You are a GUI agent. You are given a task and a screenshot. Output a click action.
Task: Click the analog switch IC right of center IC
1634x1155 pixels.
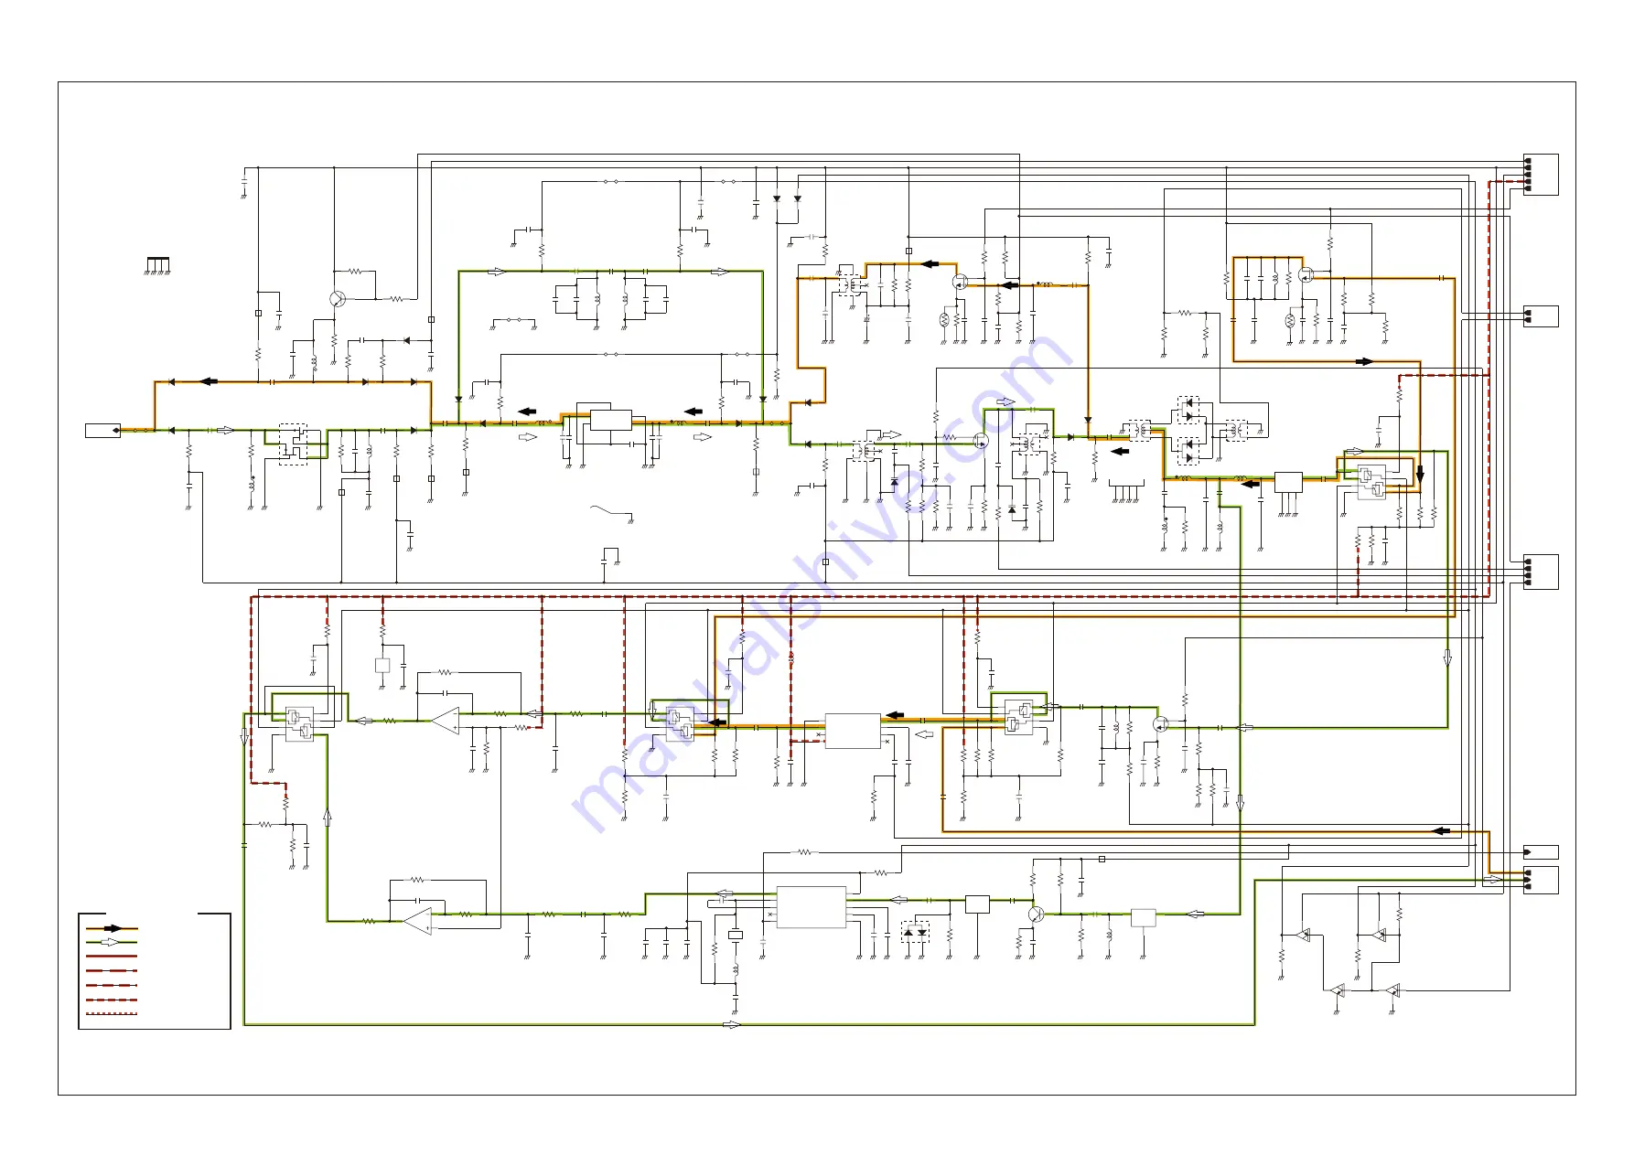pos(1019,717)
